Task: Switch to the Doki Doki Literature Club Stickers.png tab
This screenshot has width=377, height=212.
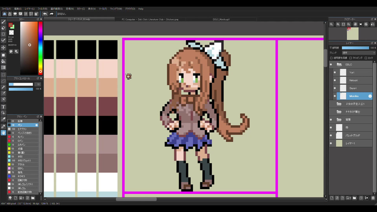Action: (150, 20)
